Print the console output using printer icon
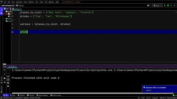The image size is (177, 99). [x=8, y=83]
